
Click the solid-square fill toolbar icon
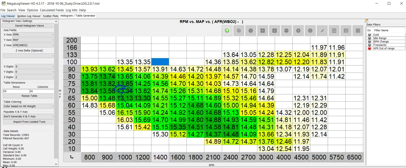(358, 31)
